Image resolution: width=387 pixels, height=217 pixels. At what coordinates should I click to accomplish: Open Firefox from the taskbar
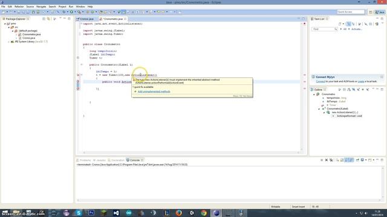pyautogui.click(x=179, y=213)
